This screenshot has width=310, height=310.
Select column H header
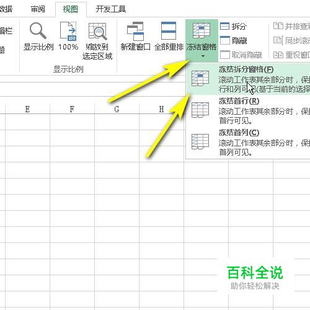161,109
